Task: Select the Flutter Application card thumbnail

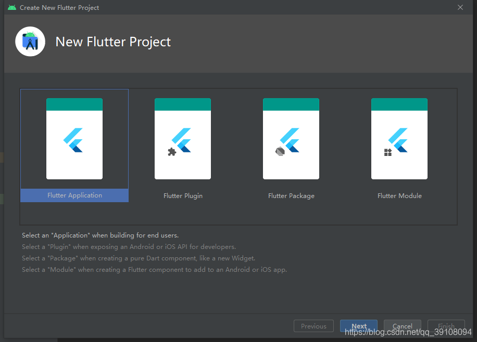Action: [74, 138]
